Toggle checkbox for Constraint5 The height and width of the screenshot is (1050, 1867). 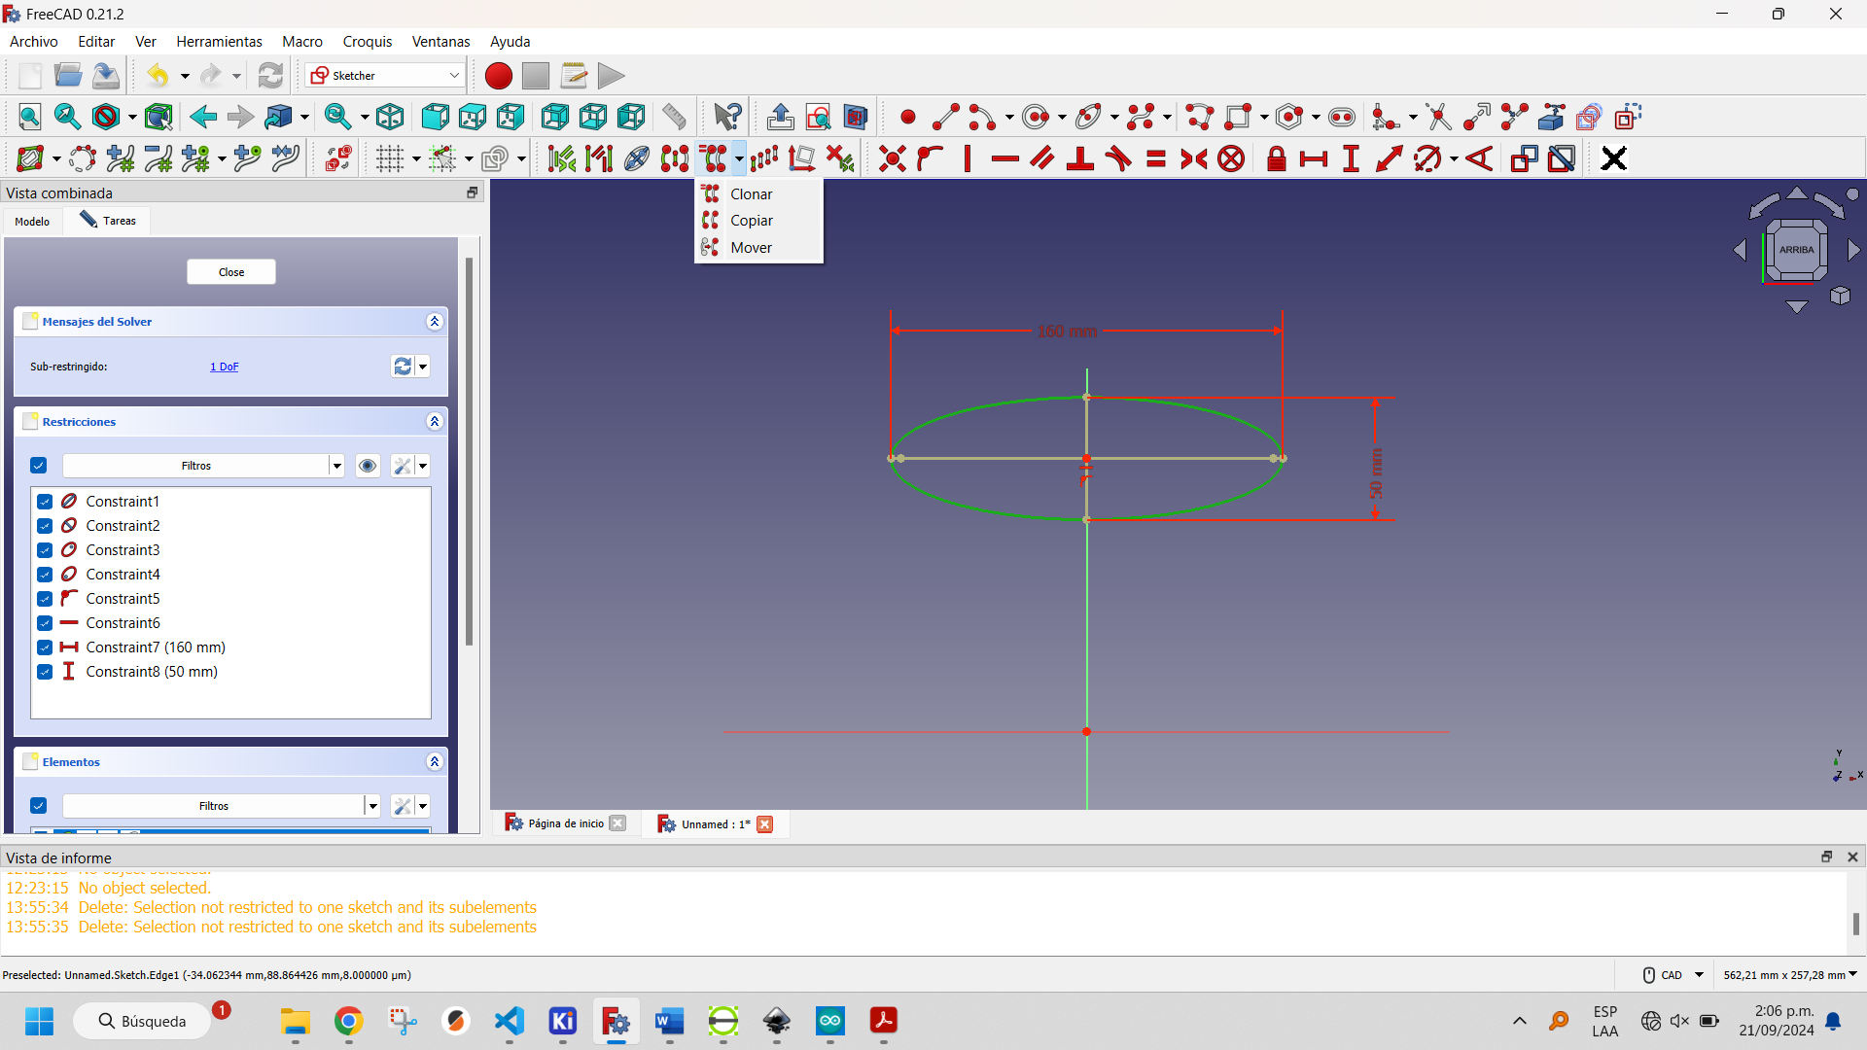[x=45, y=598]
